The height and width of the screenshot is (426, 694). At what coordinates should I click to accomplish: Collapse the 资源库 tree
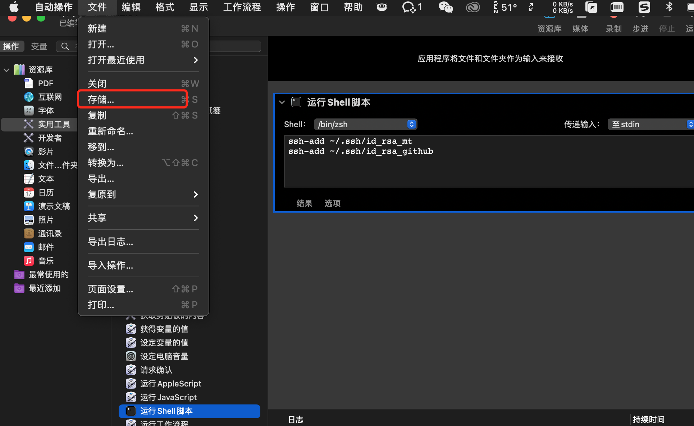(x=6, y=70)
